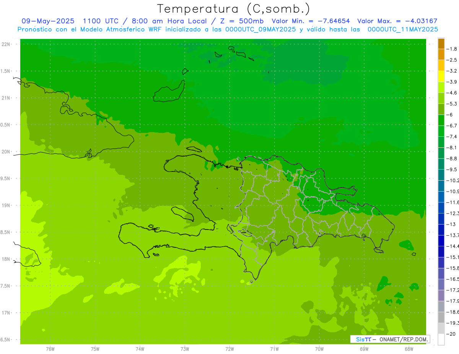Click the "17N" latitude label
The image size is (459, 354).
pos(6,313)
